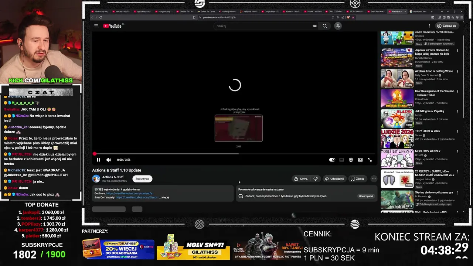Toggle the autoplay switch in player
Screen dimensions: 473x266
(332, 160)
